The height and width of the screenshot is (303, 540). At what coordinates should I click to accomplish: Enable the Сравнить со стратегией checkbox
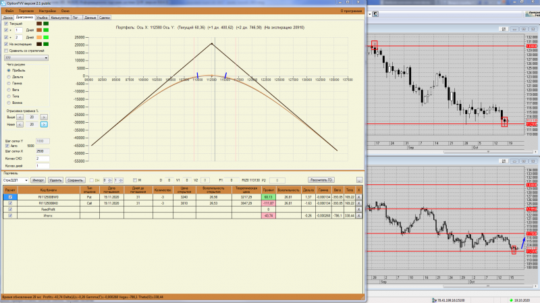6,51
